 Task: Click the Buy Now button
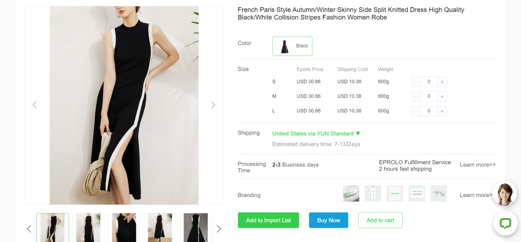328,220
